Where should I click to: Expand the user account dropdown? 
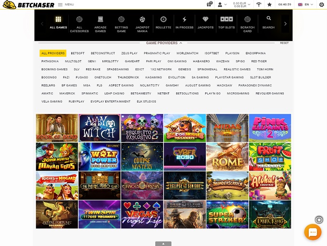222,4
